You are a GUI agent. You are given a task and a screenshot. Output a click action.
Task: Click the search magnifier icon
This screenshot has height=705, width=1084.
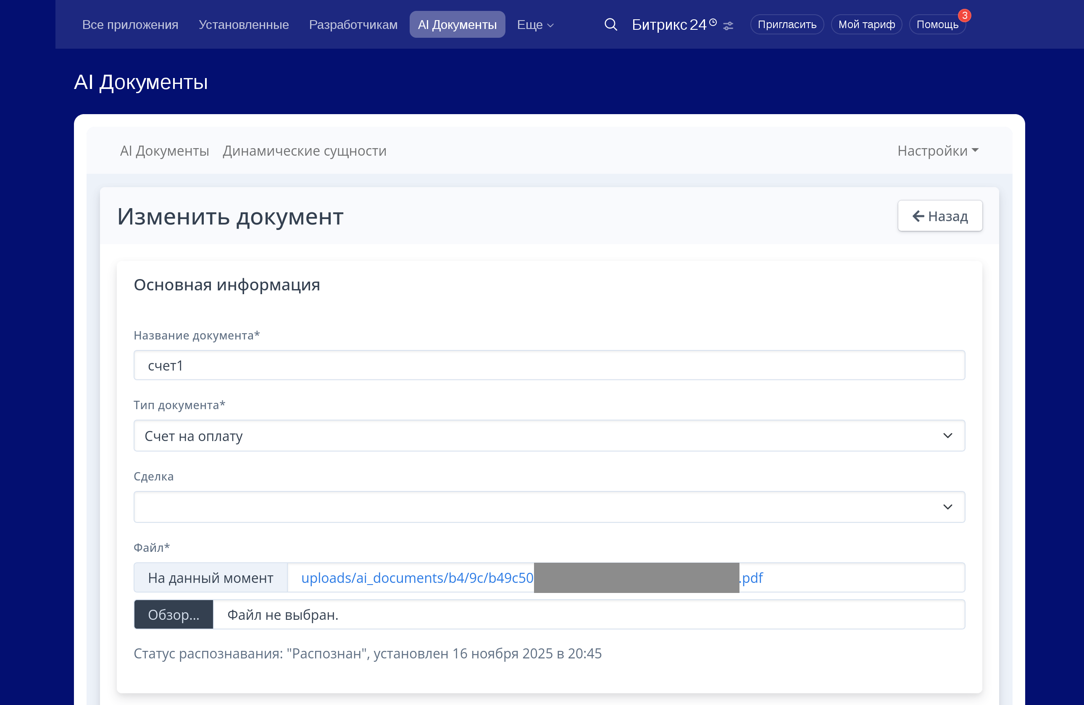tap(610, 25)
